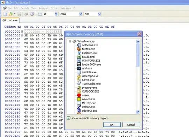Select the firefox.exe process icon
This screenshot has height=137, width=189.
tap(79, 49)
